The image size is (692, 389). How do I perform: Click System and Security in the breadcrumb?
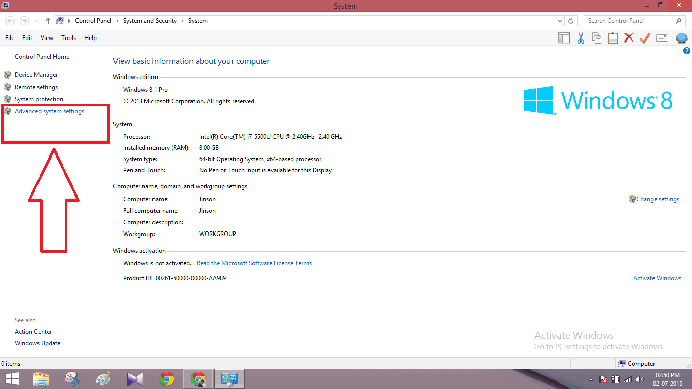150,21
